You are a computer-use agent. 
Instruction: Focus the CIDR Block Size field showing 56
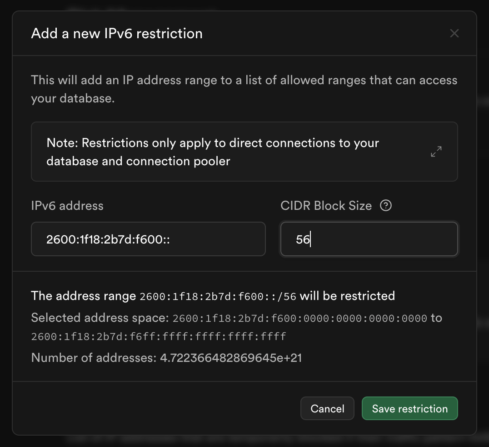369,239
